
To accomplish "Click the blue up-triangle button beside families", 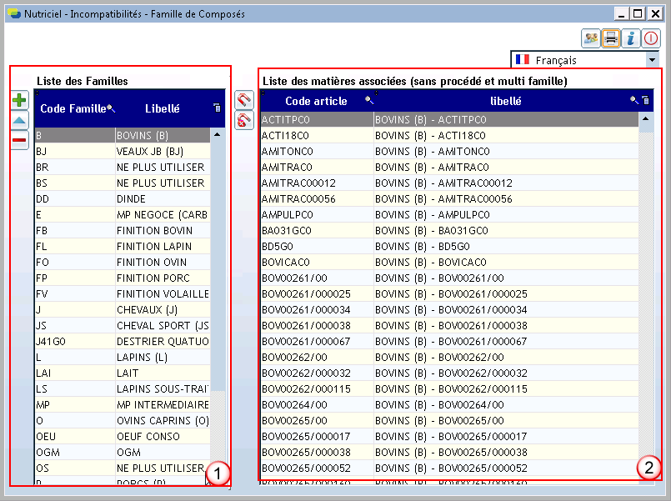I will tap(19, 120).
